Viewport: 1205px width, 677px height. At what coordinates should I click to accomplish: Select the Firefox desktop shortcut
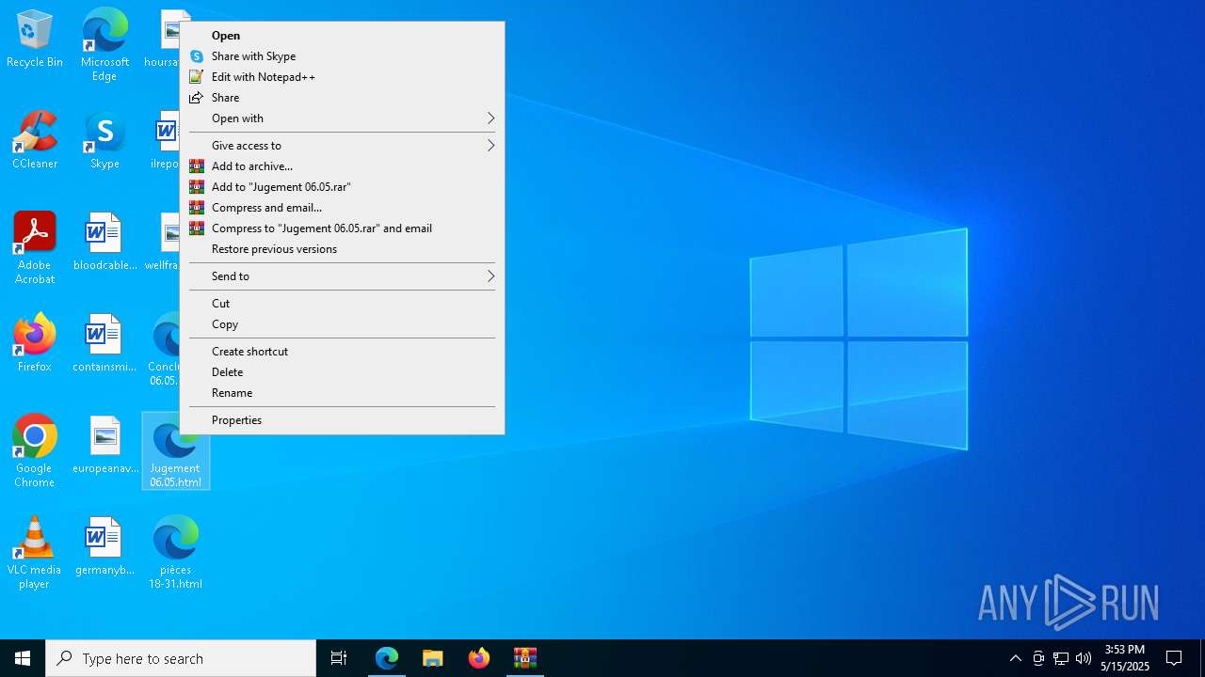(35, 343)
